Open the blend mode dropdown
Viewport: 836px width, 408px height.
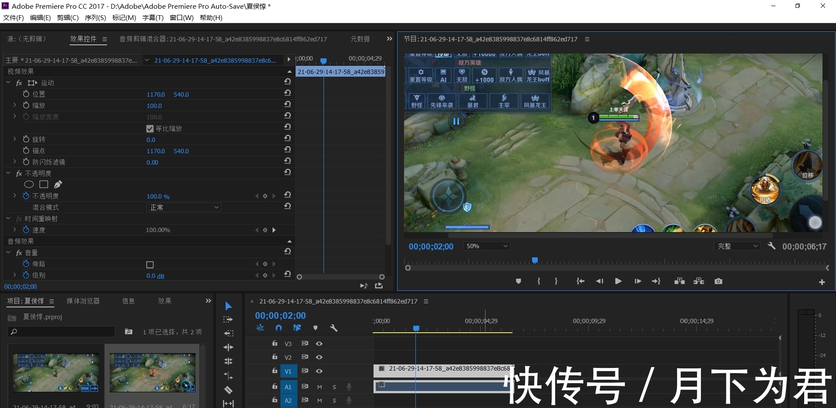(x=184, y=207)
